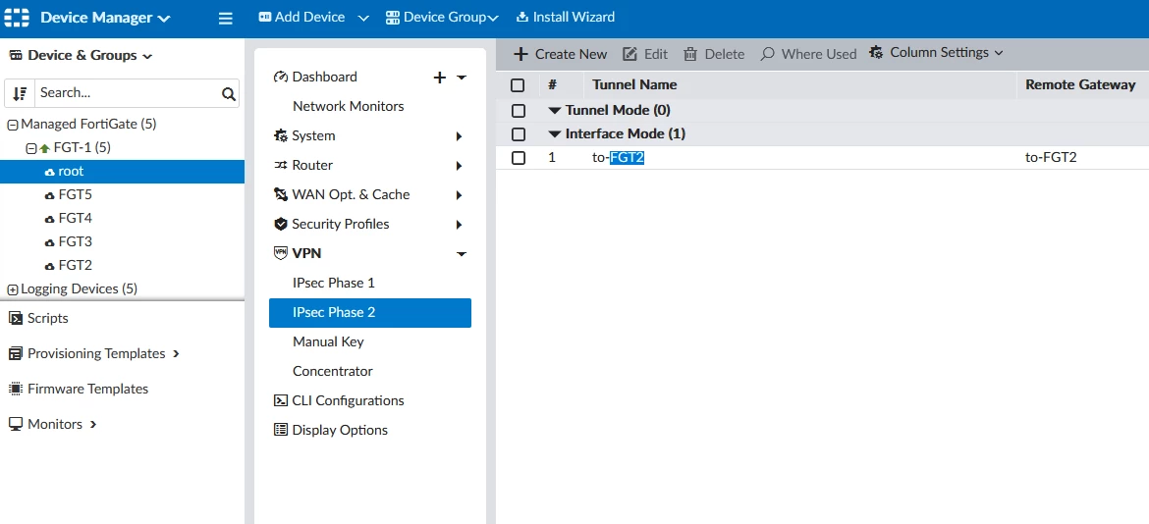Expand the System submenu arrow
1149x524 pixels.
[460, 136]
